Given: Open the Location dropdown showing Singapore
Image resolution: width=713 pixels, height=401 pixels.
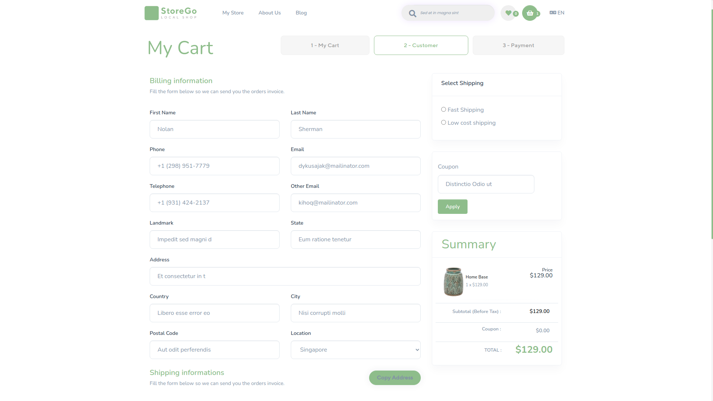Looking at the screenshot, I should point(355,350).
